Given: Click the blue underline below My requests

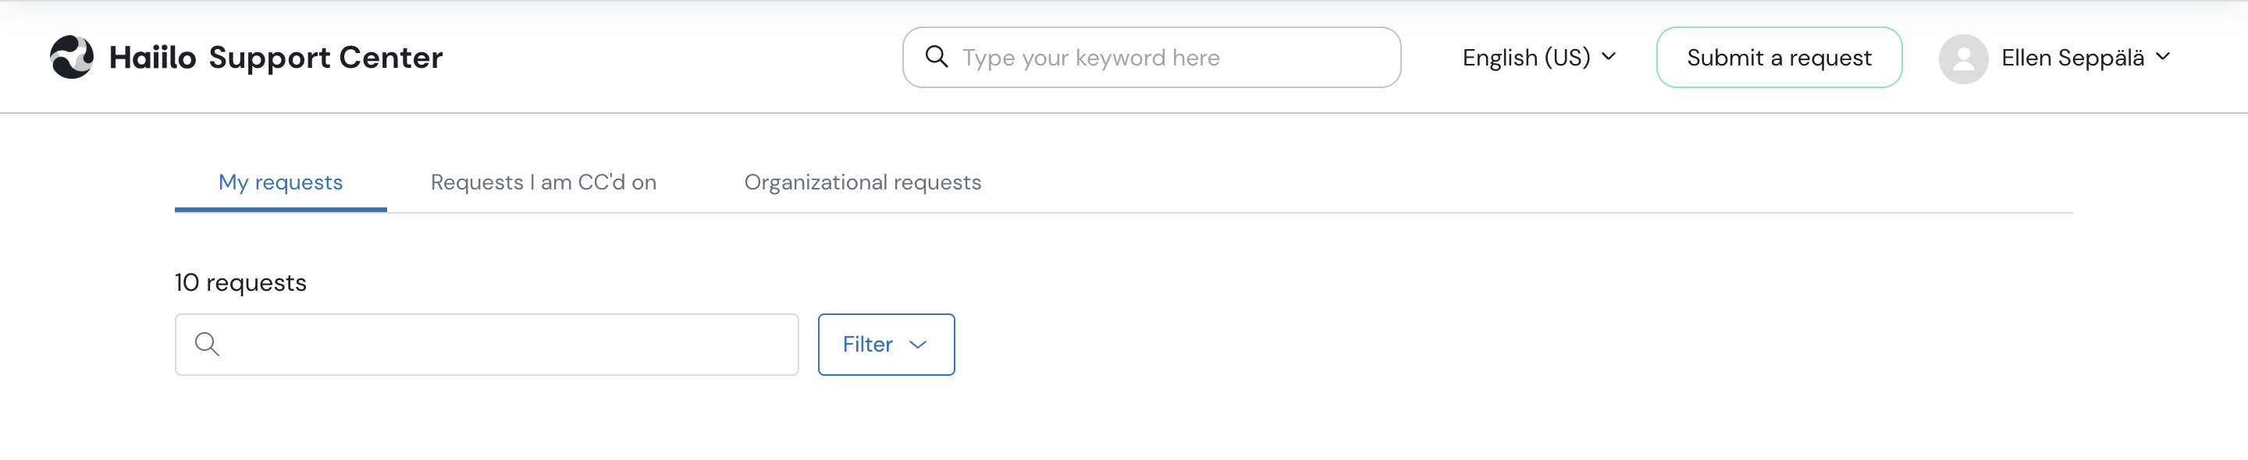Looking at the screenshot, I should (x=280, y=209).
